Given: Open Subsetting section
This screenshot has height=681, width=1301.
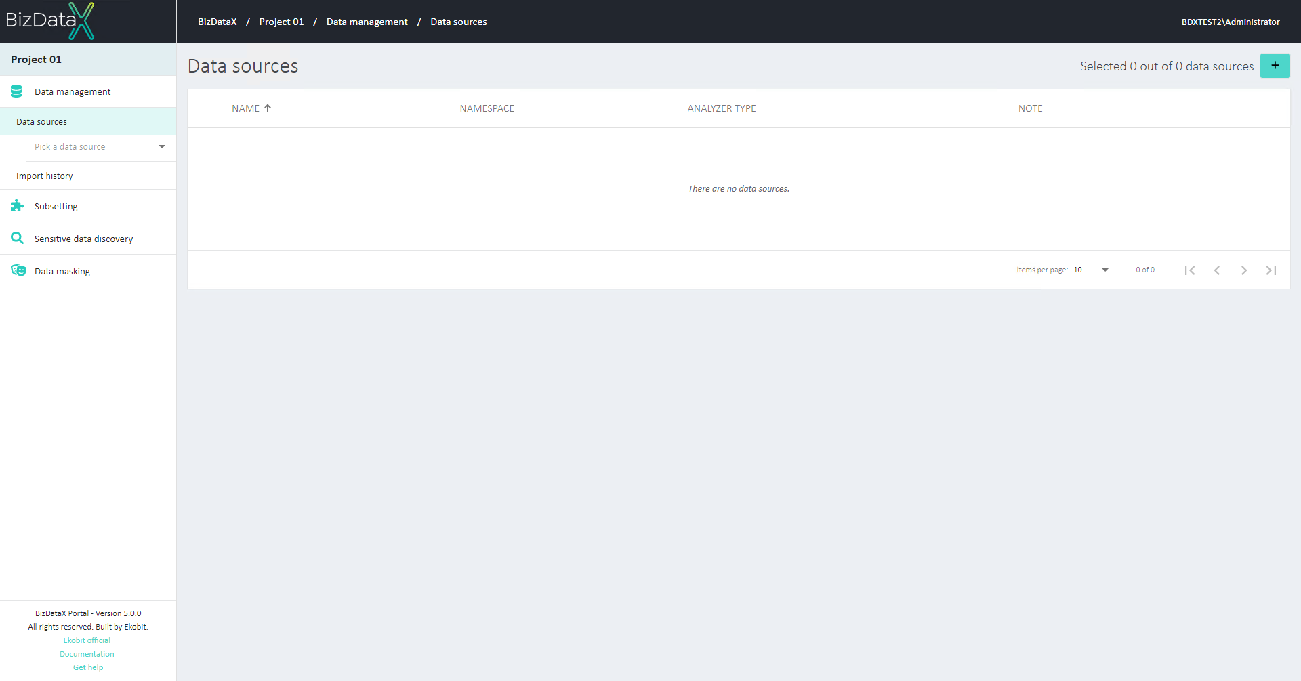Looking at the screenshot, I should click(88, 206).
